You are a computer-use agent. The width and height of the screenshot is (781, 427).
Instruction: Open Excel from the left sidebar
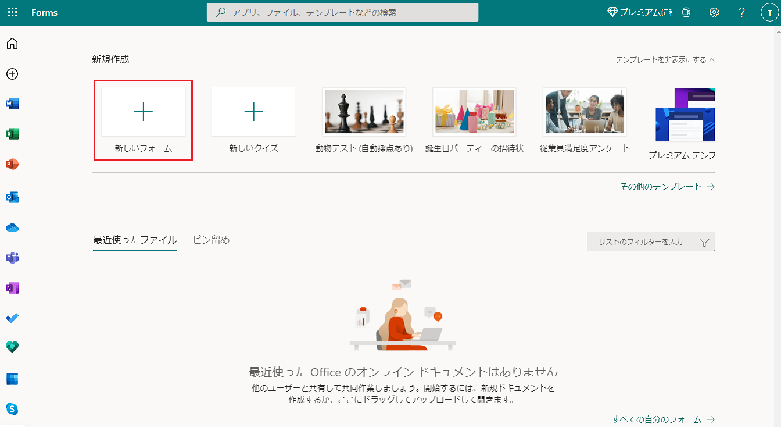coord(13,133)
